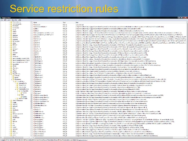Collapse the FirewallPolicy key arrow

pyautogui.click(x=14, y=81)
